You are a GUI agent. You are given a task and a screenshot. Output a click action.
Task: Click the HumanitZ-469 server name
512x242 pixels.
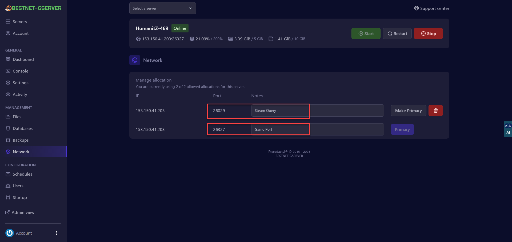(x=152, y=28)
